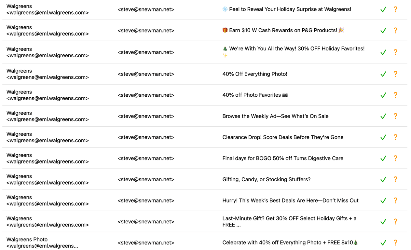Click recipient address in 'Last-Minute Gift?' row
This screenshot has height=250, width=411.
[146, 222]
